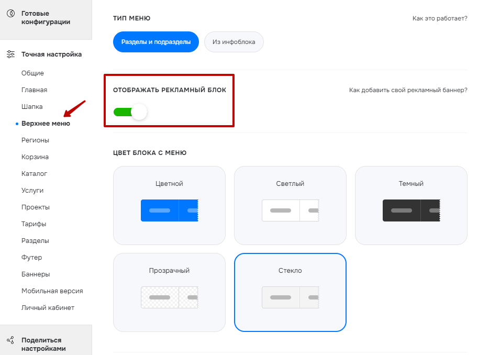Open the Как это работает? link
Viewport: 478px width, 355px height.
point(440,18)
